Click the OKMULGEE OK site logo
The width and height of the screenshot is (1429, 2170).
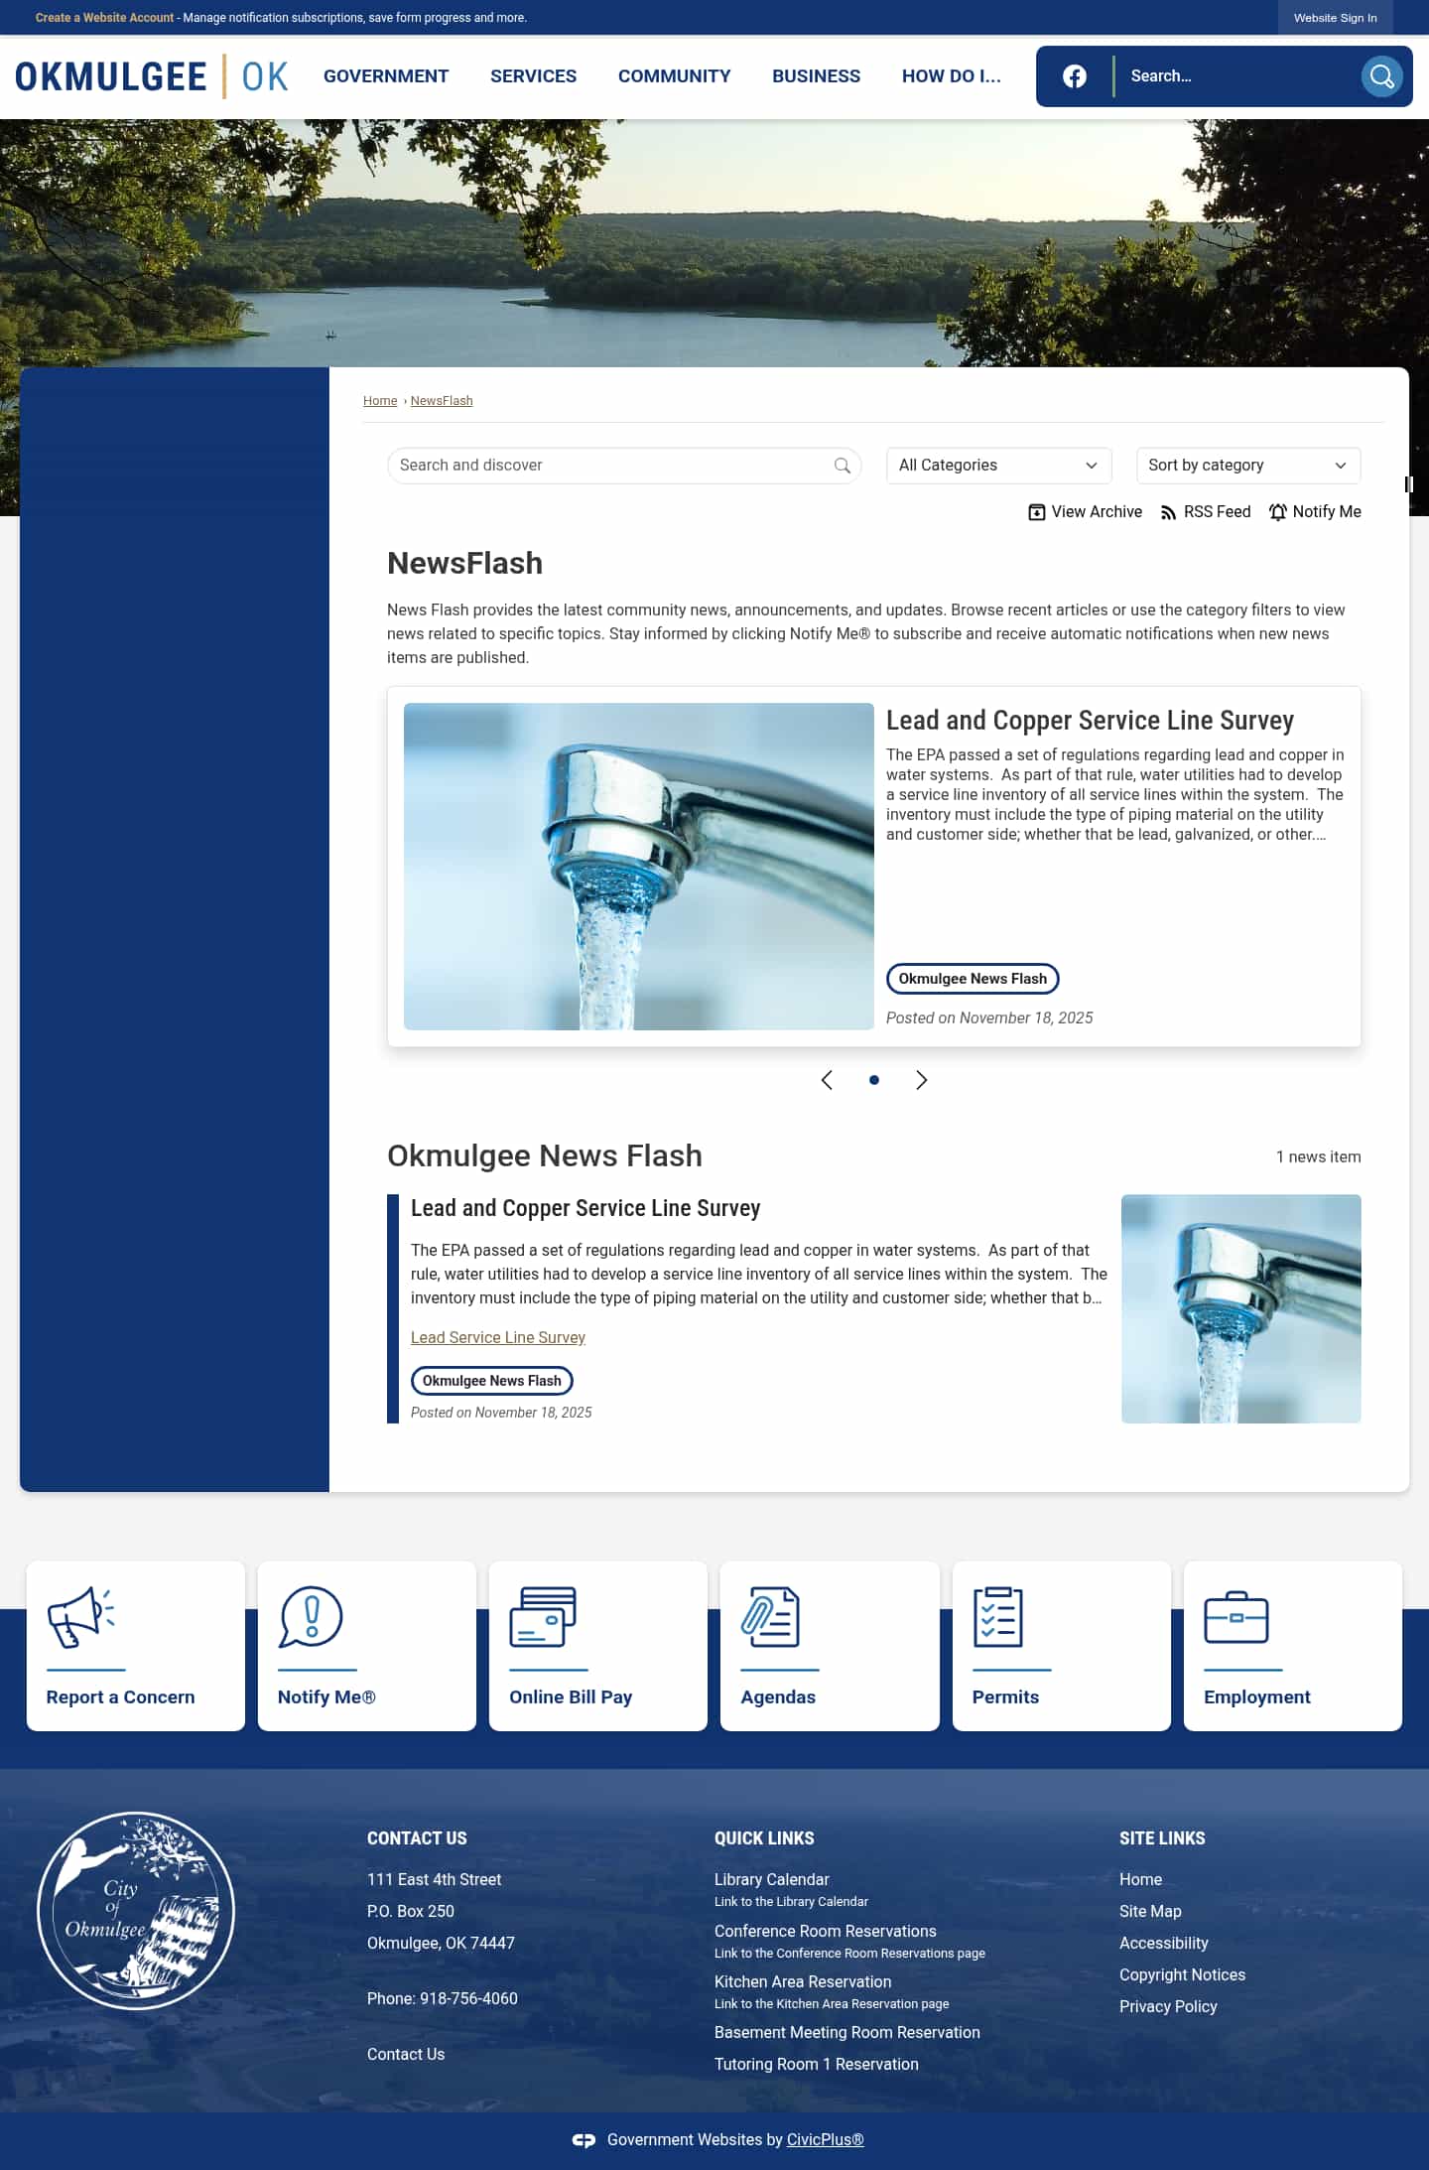click(152, 76)
